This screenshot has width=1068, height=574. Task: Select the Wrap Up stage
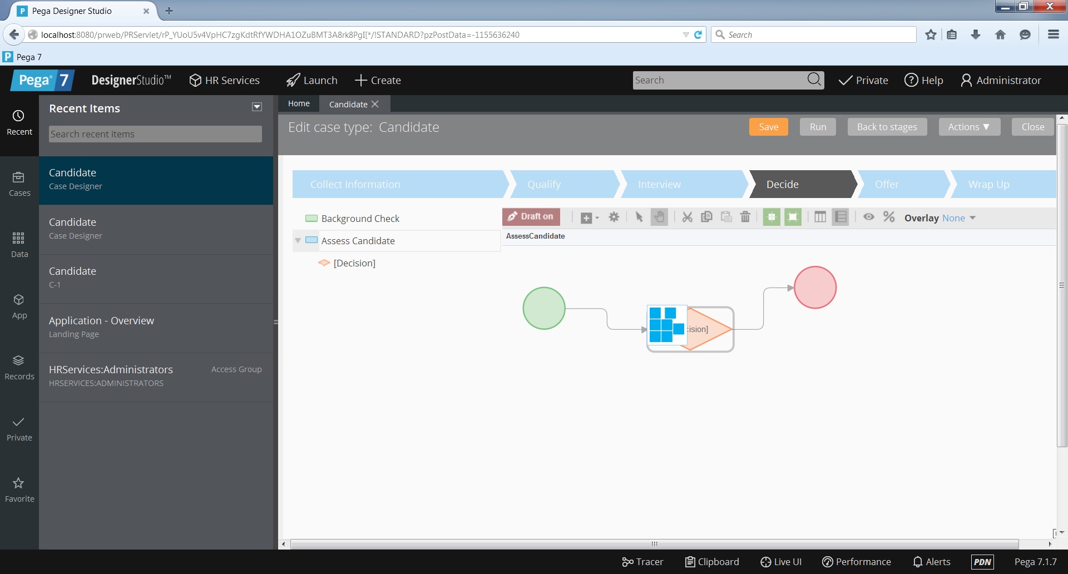pos(1004,184)
